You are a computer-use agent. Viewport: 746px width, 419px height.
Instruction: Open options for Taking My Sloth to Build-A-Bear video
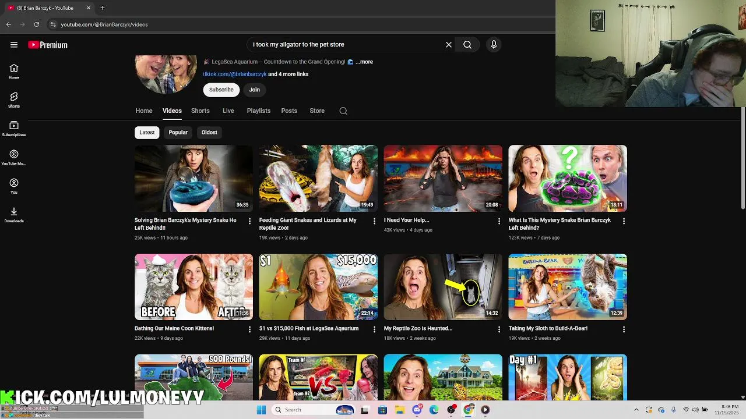(x=624, y=329)
